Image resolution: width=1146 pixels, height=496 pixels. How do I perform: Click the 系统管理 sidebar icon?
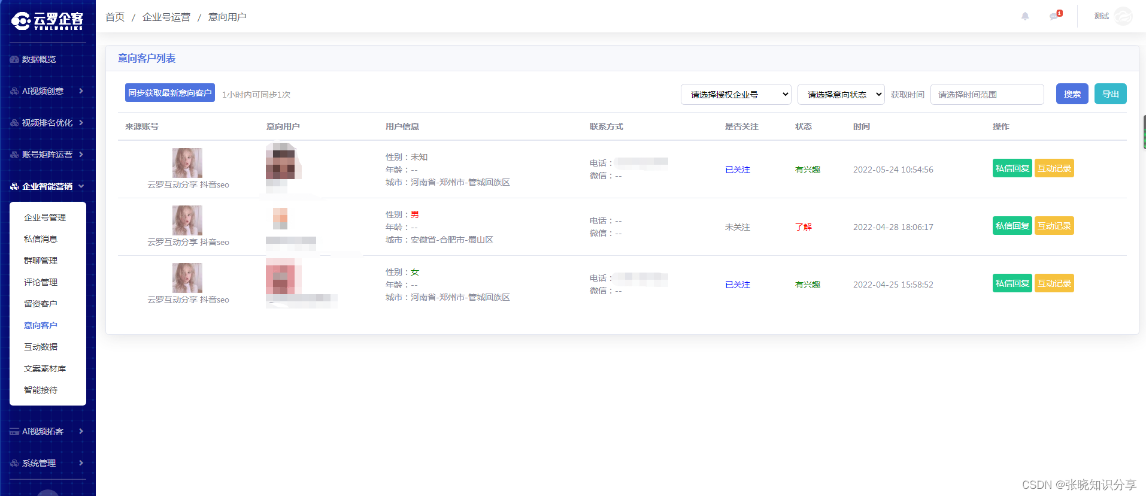pos(14,463)
